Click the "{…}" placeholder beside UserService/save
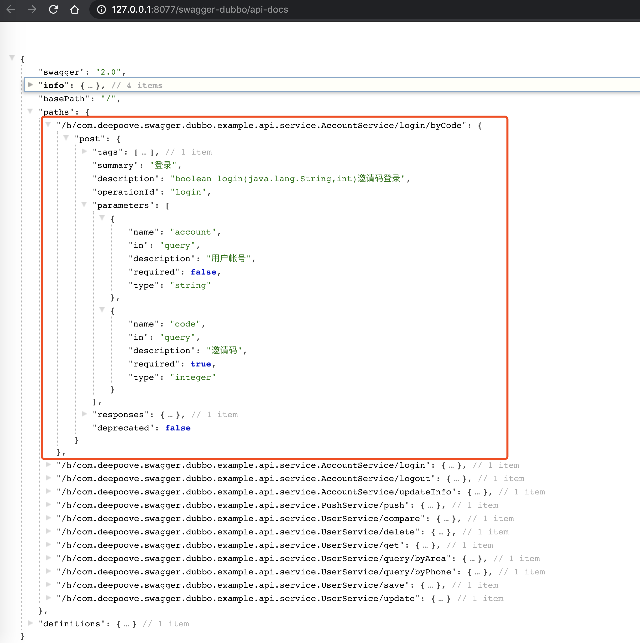640x643 pixels. click(x=431, y=585)
